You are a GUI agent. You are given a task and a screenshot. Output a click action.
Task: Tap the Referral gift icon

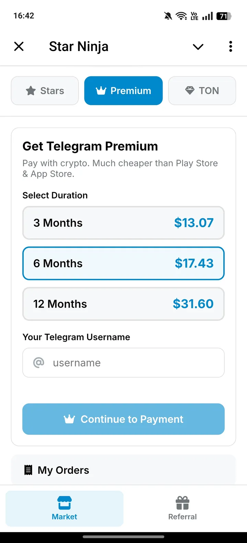pos(183,503)
